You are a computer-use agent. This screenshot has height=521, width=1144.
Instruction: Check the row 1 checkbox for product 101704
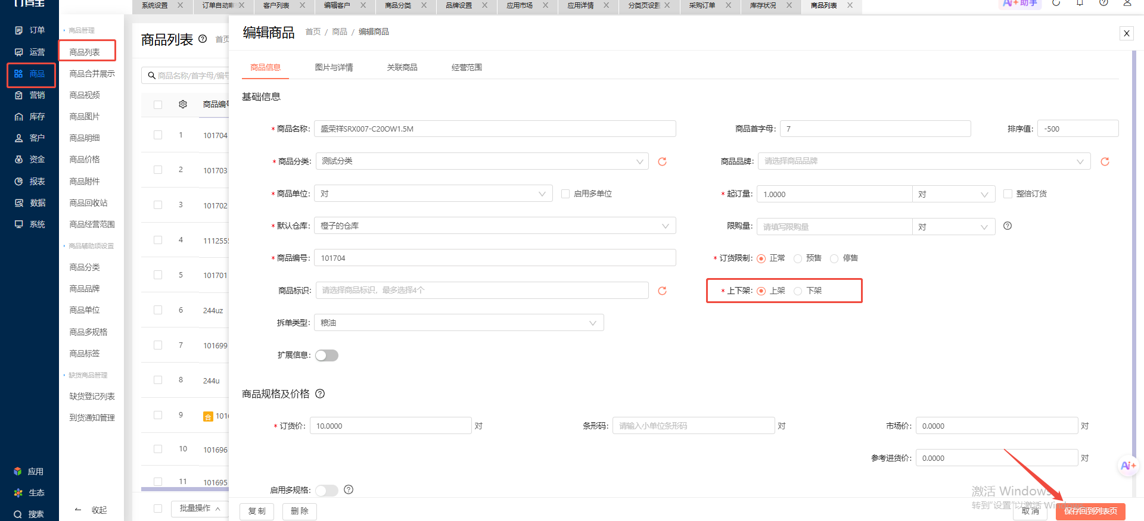158,135
